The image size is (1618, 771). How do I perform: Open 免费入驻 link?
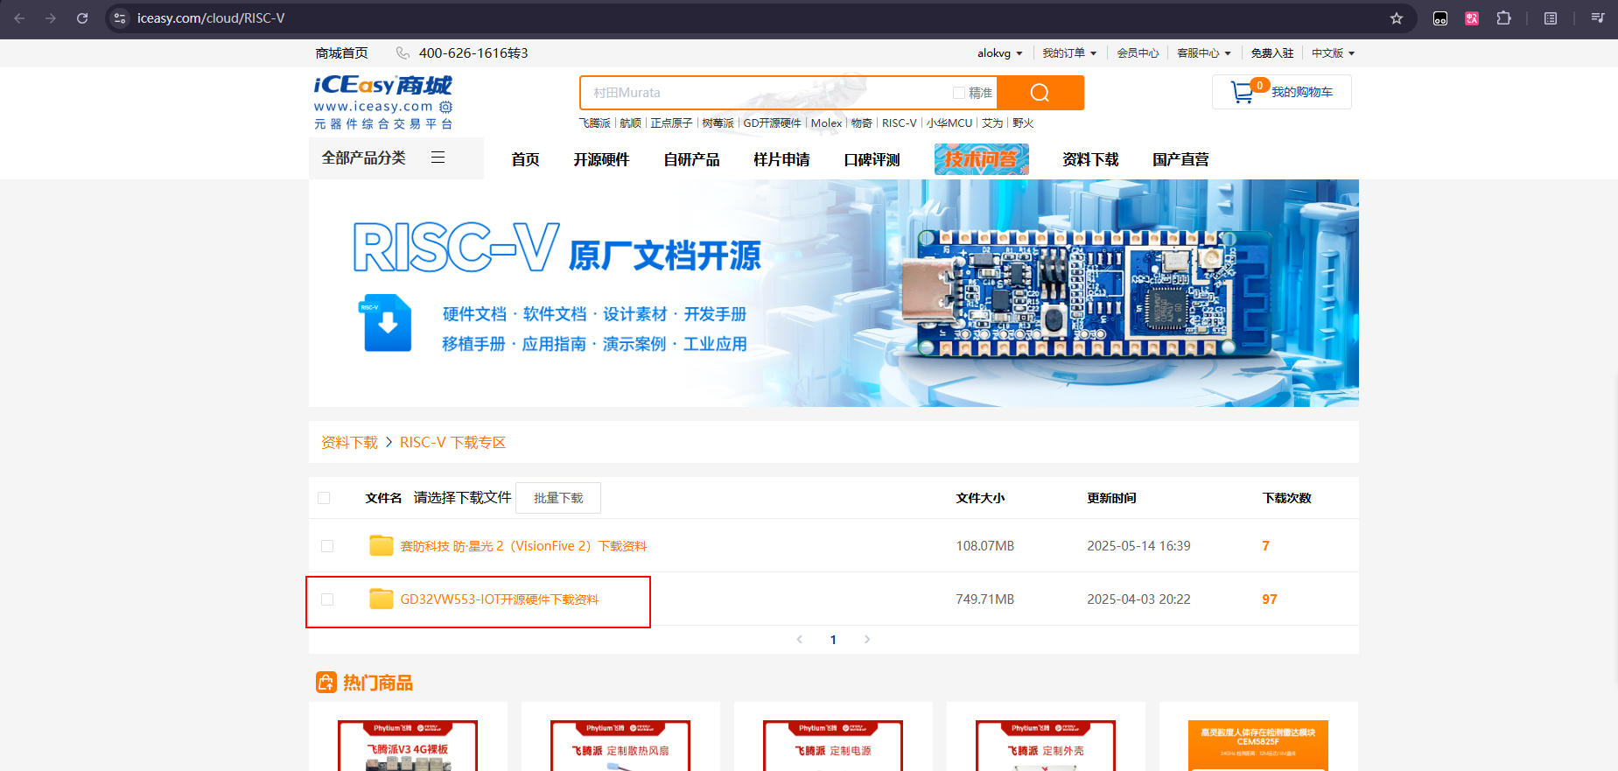[x=1271, y=53]
